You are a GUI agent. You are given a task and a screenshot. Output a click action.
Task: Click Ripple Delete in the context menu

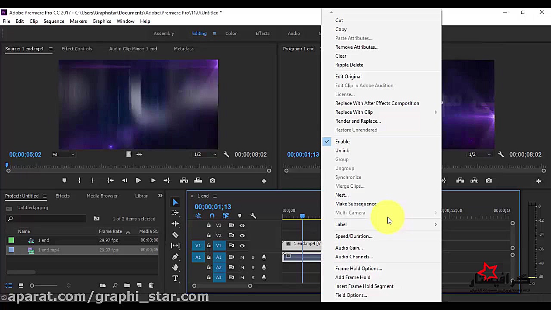pos(349,65)
